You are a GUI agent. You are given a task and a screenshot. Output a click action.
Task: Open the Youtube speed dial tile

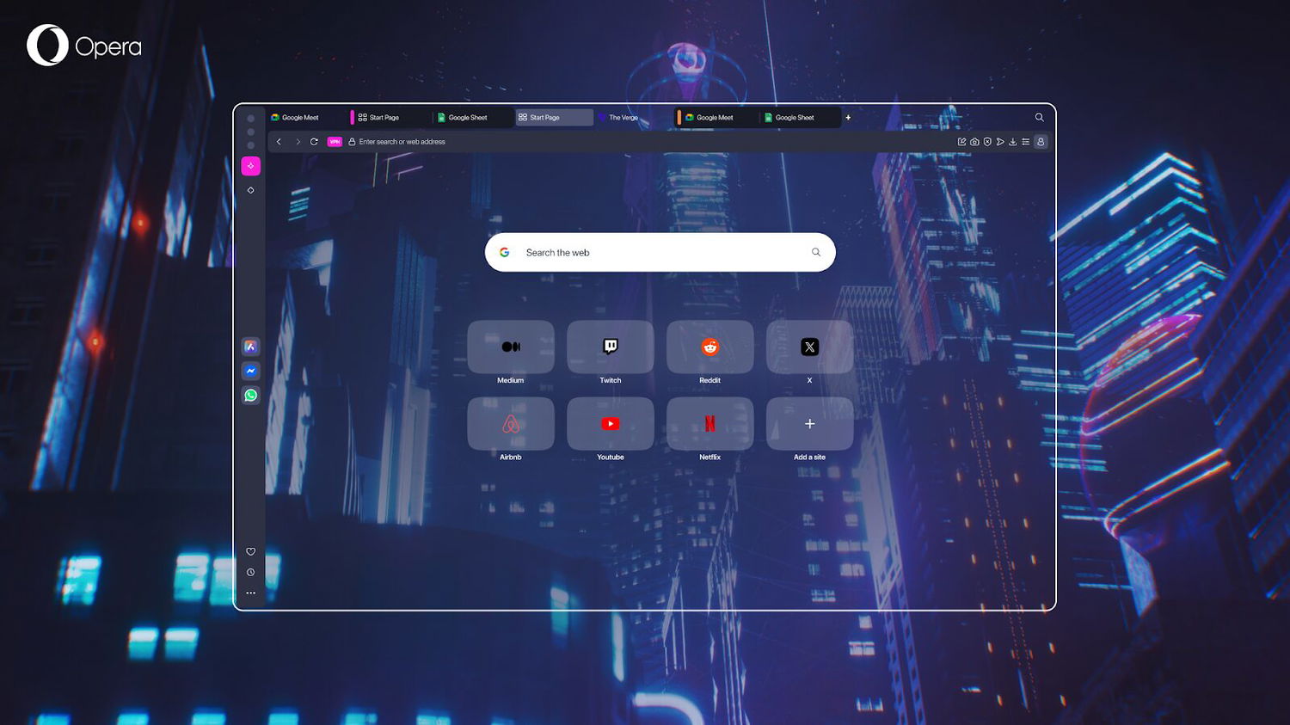[x=611, y=424]
